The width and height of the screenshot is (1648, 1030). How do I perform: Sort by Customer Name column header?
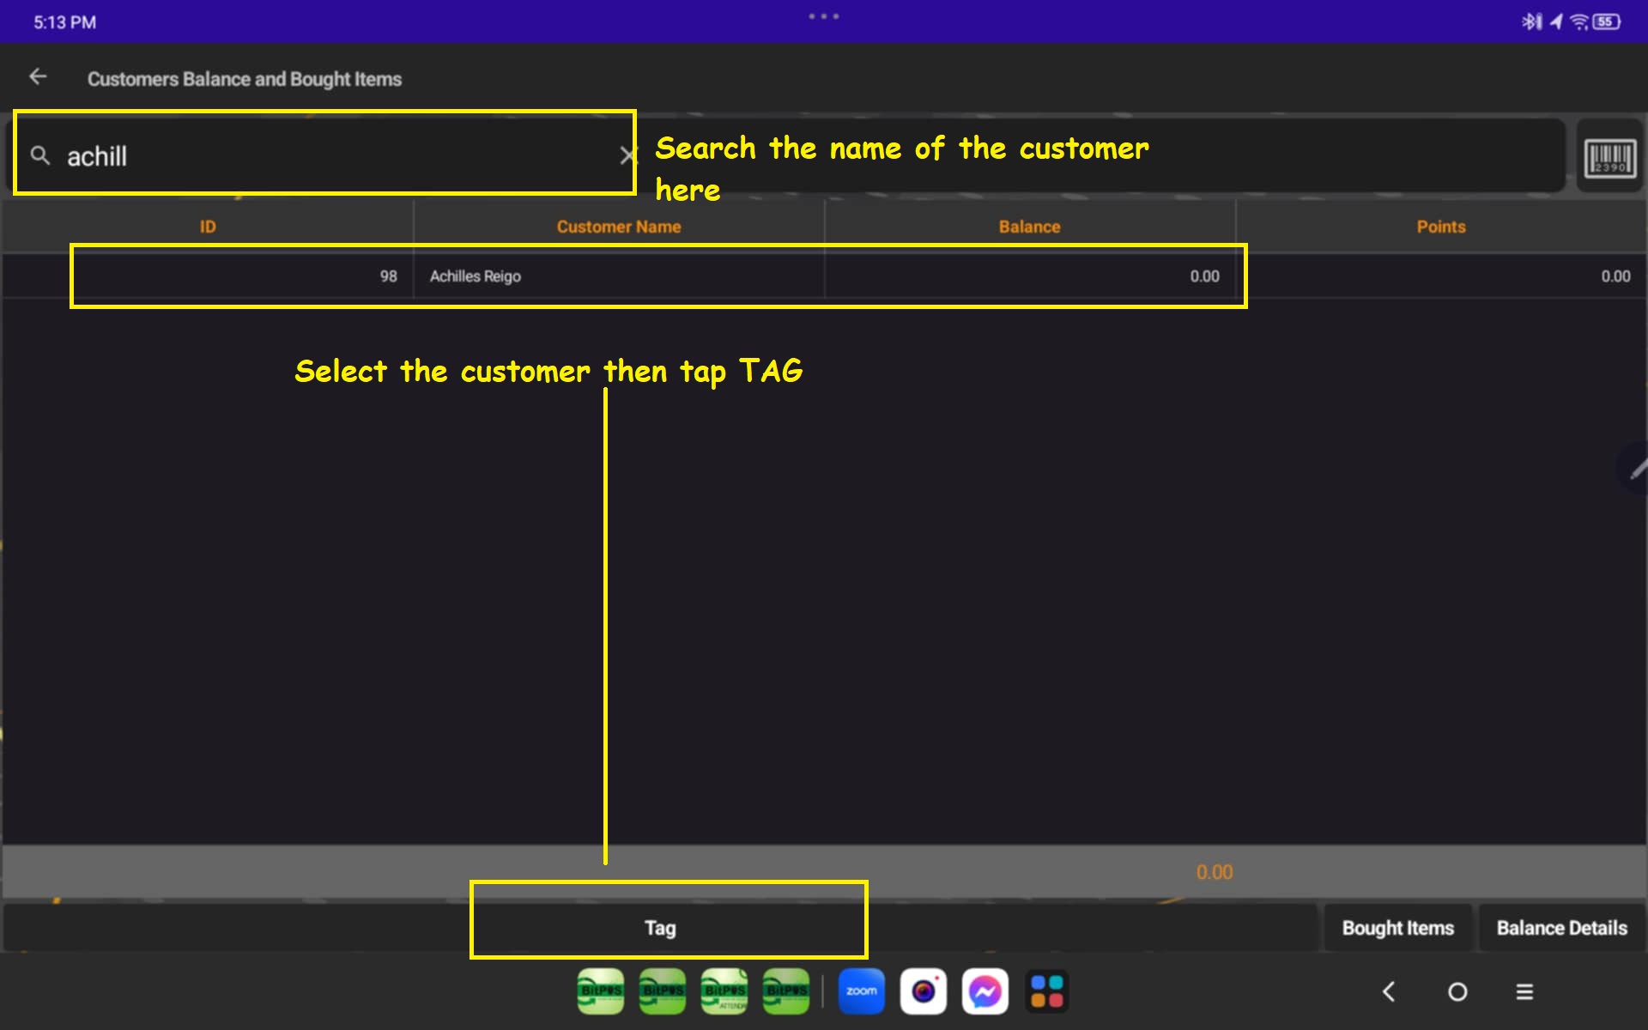(618, 227)
